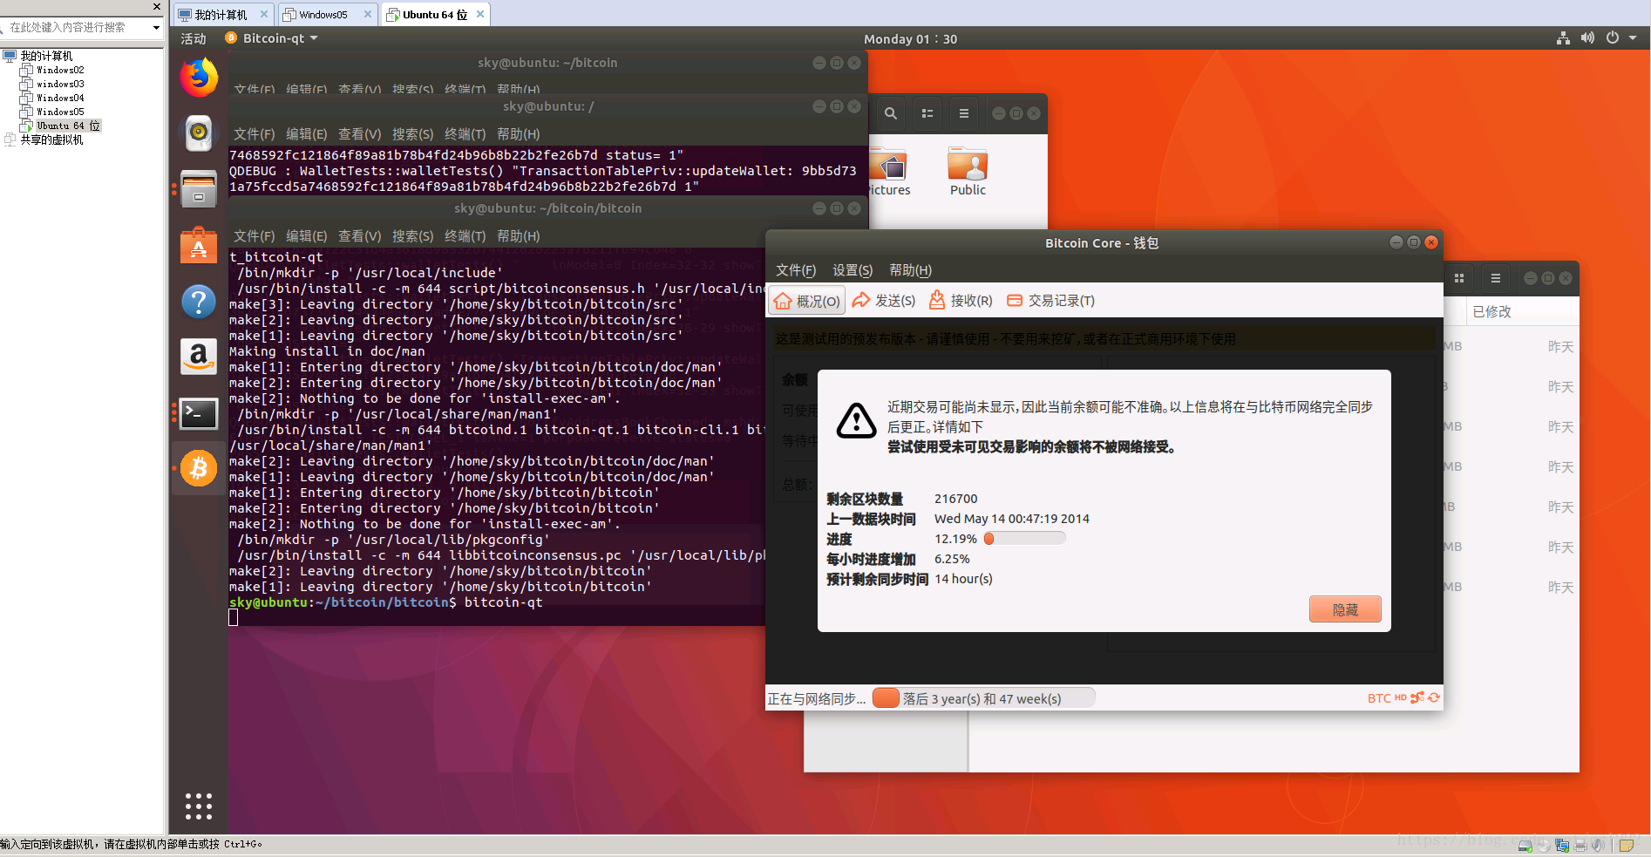This screenshot has height=857, width=1651.
Task: Select the Bitcoin icon in the dock
Action: [x=199, y=468]
